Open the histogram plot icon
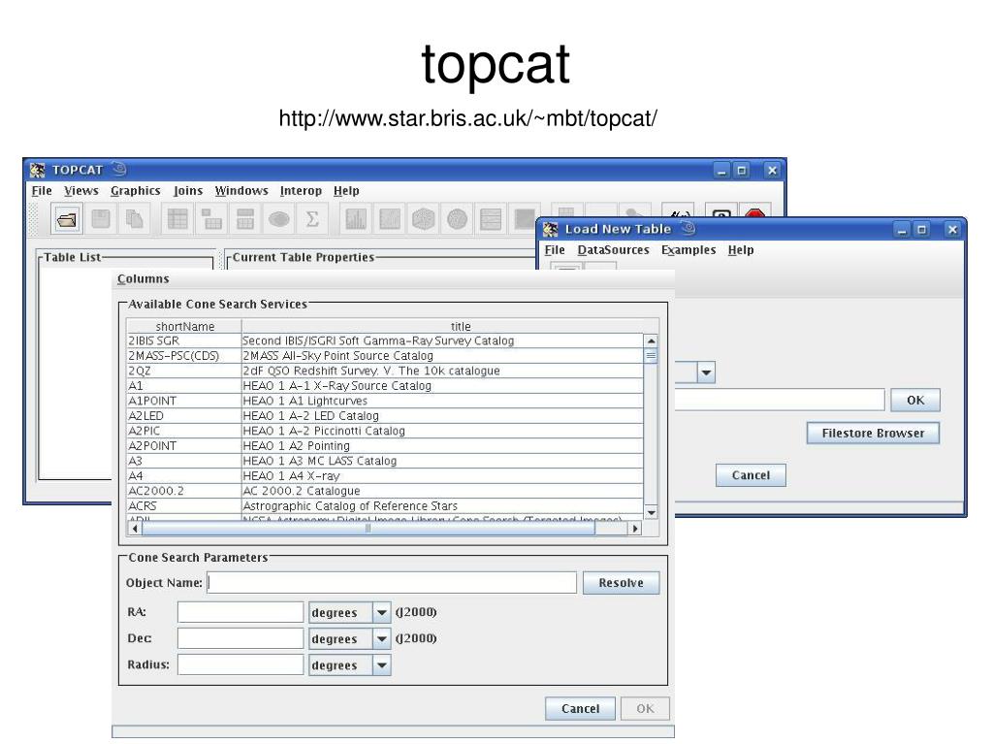 click(356, 219)
